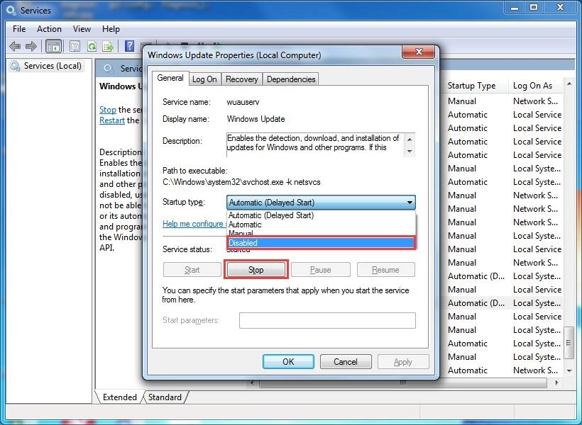This screenshot has width=582, height=425.
Task: Open the View menu
Action: [82, 29]
